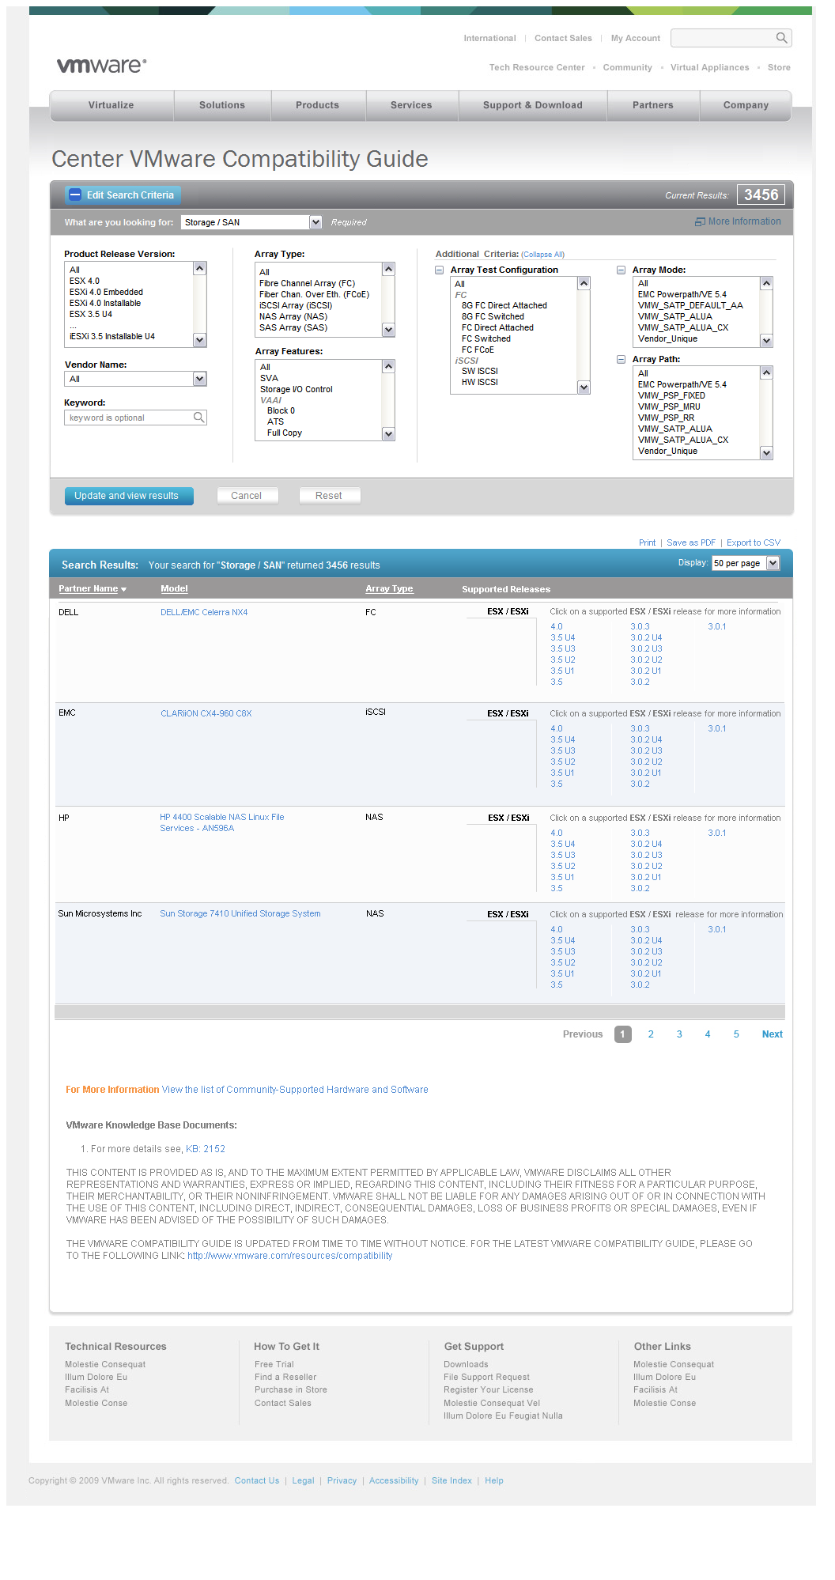Open the Products menu
Screen dimensions: 835x1580
[x=317, y=105]
